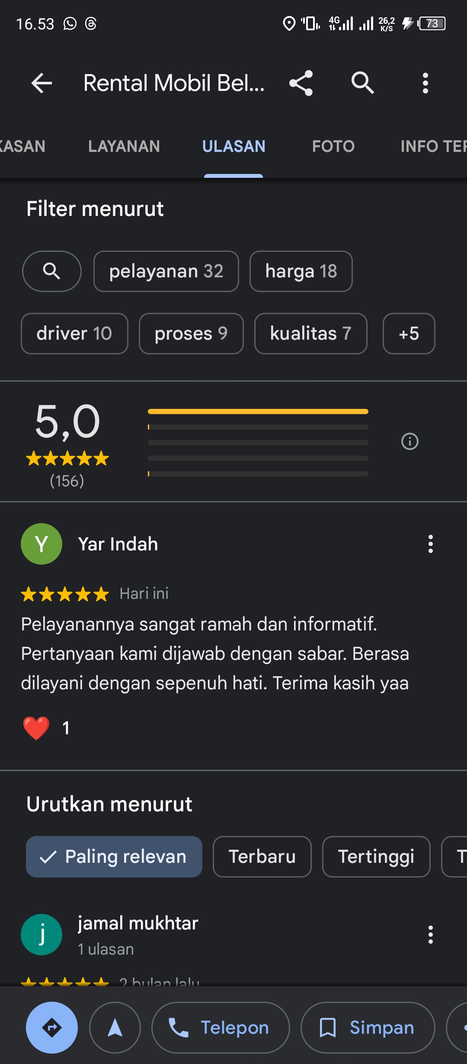467x1064 pixels.
Task: Search reviews with filter magnifier chip
Action: pos(52,271)
